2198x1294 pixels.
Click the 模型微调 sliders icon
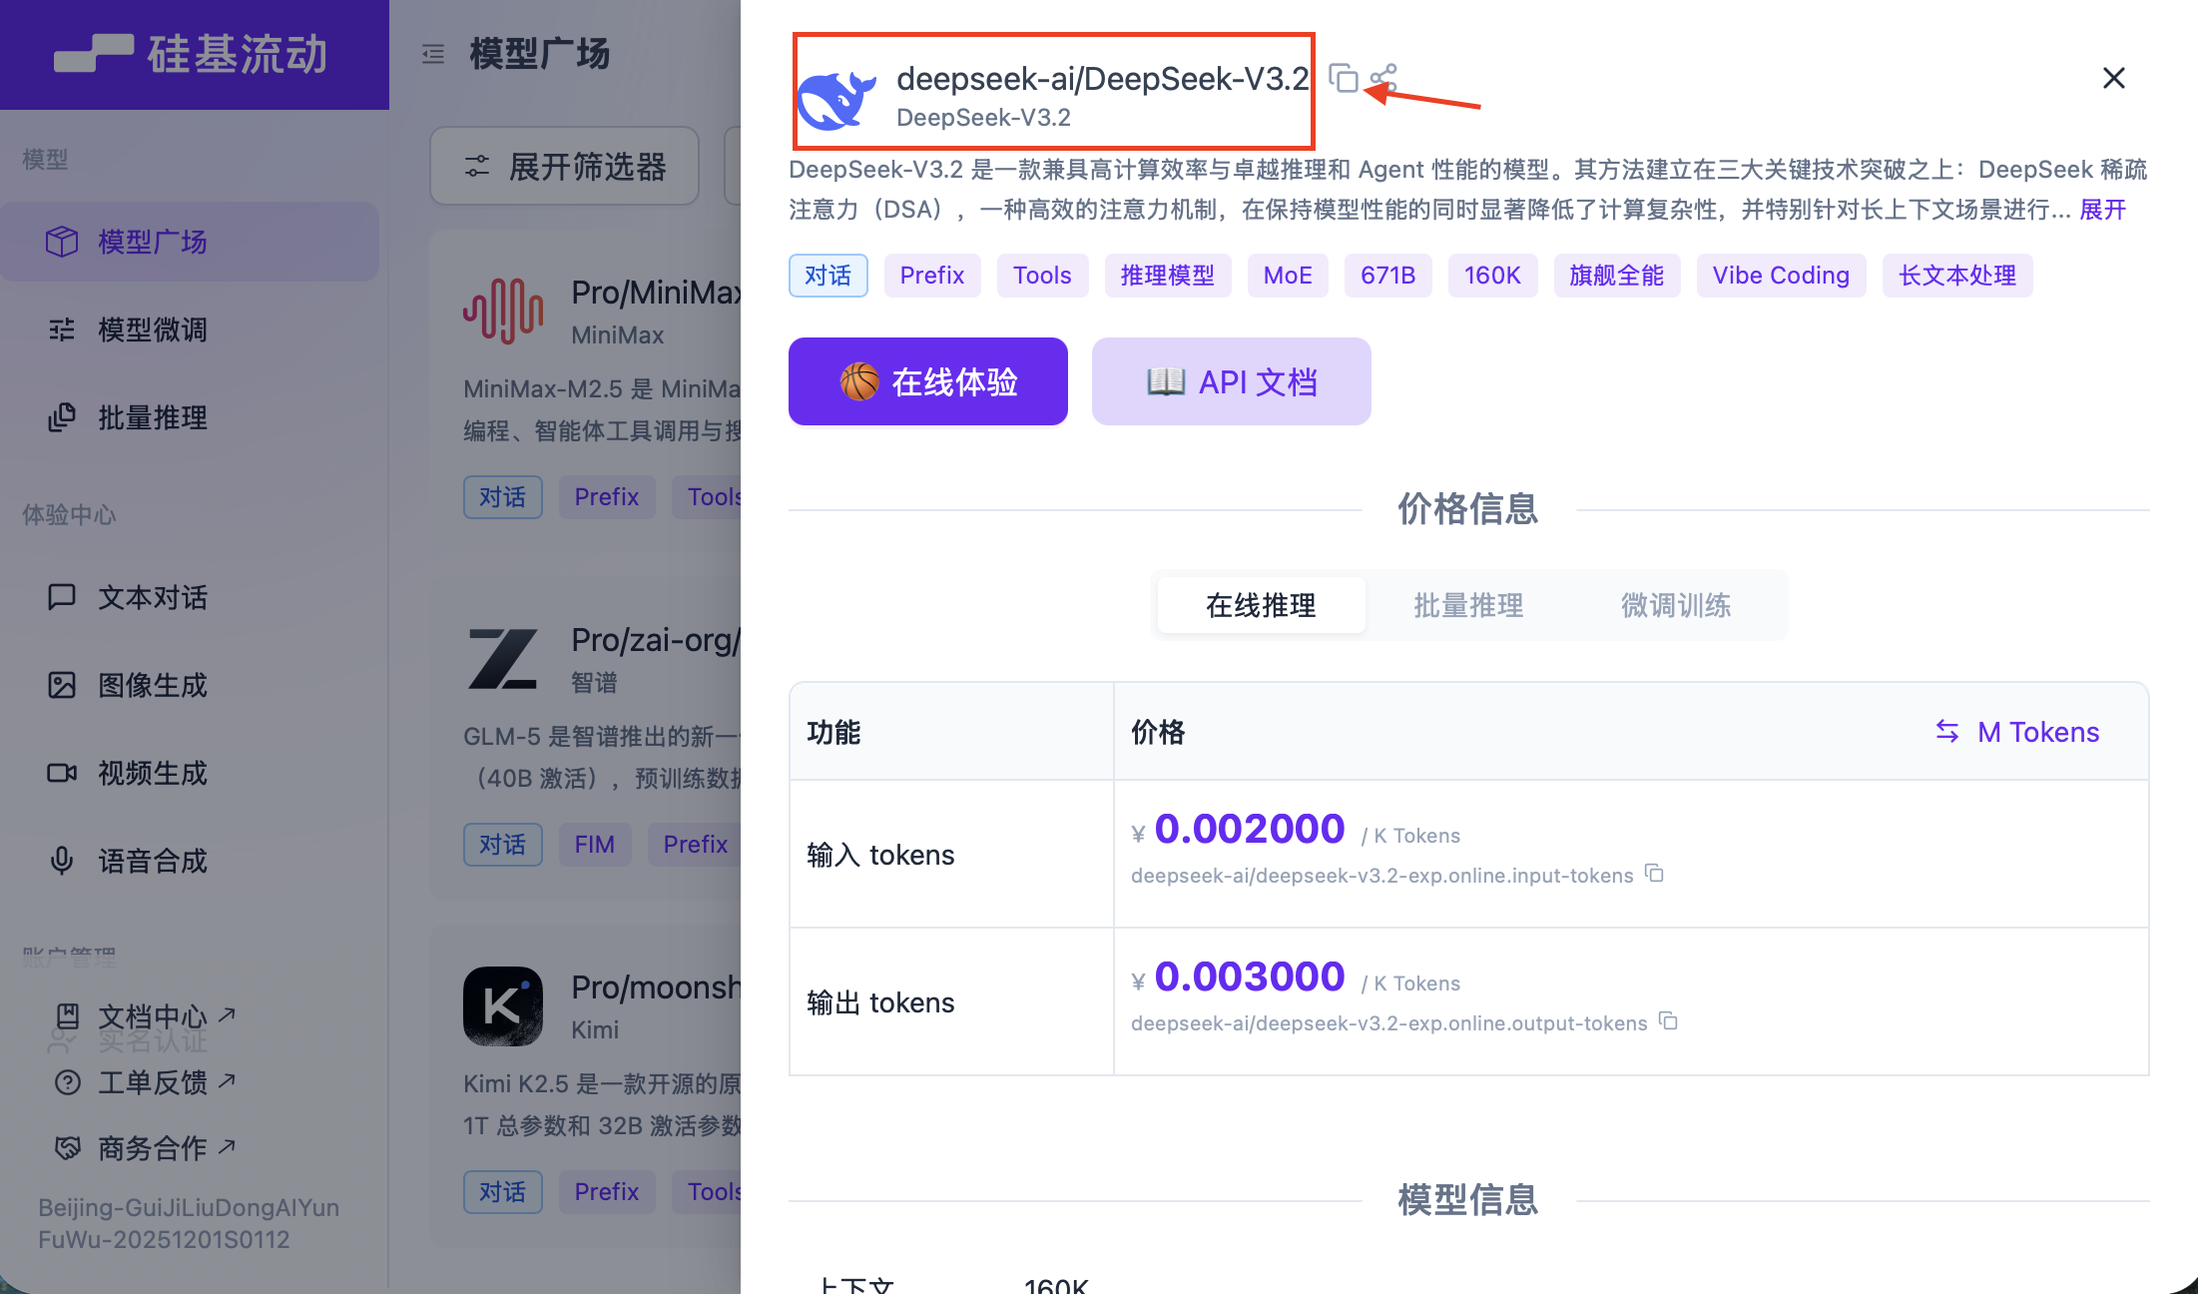pos(62,329)
